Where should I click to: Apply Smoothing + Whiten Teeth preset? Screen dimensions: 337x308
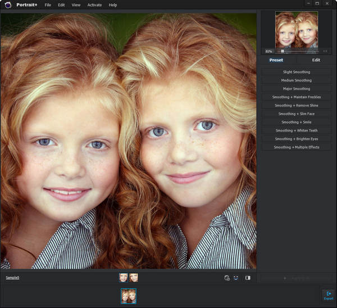click(296, 130)
